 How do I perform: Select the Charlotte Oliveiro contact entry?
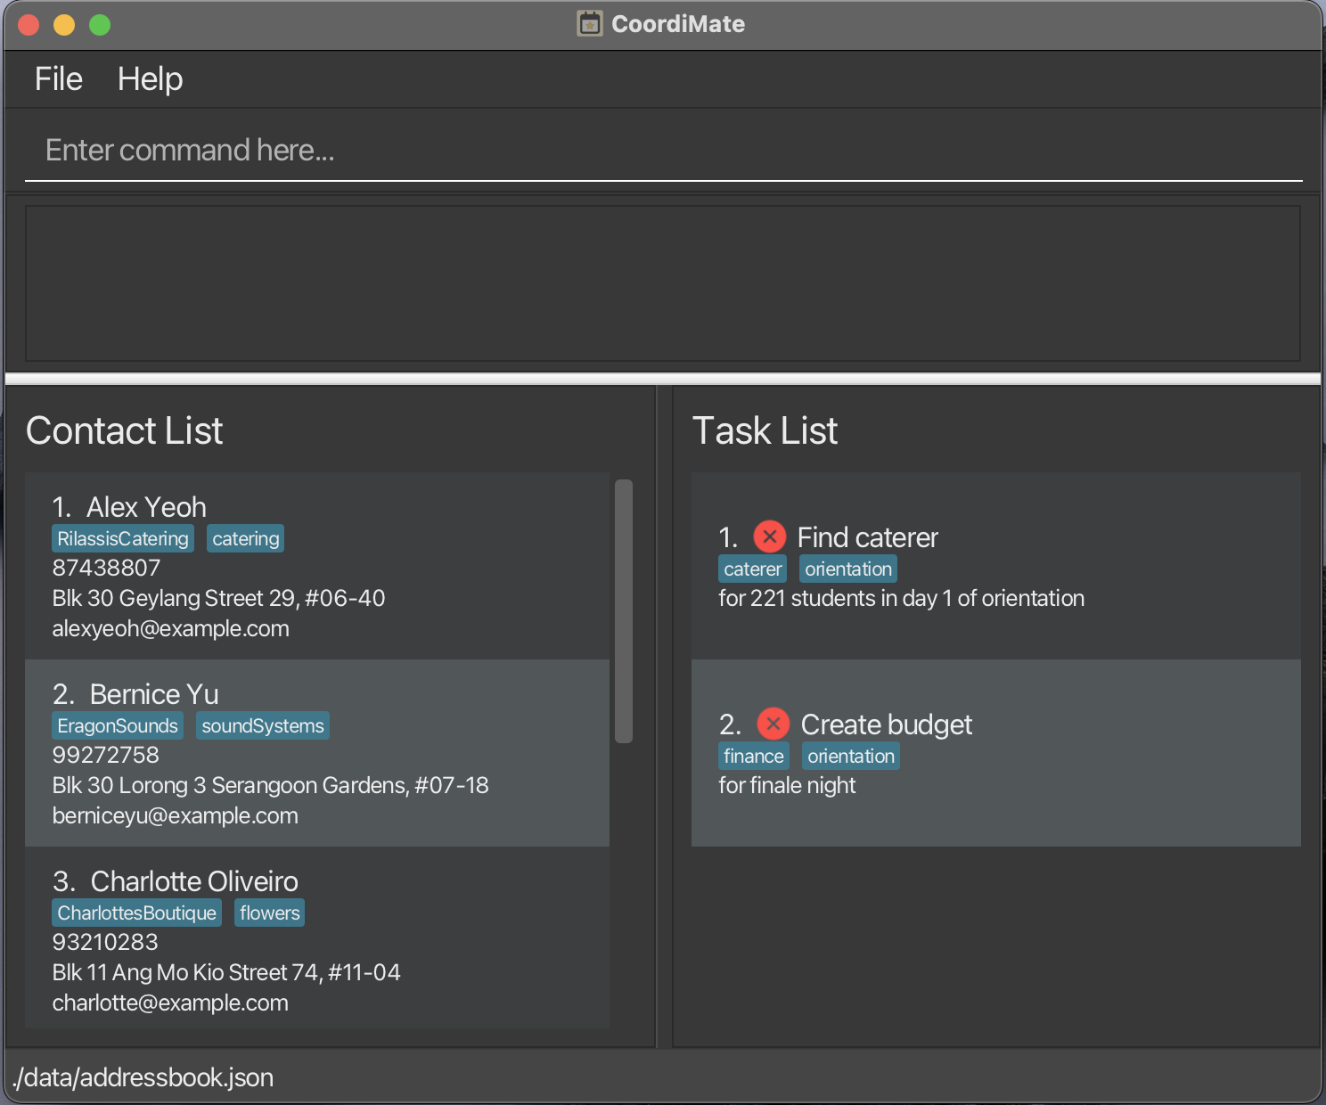pyautogui.click(x=316, y=941)
